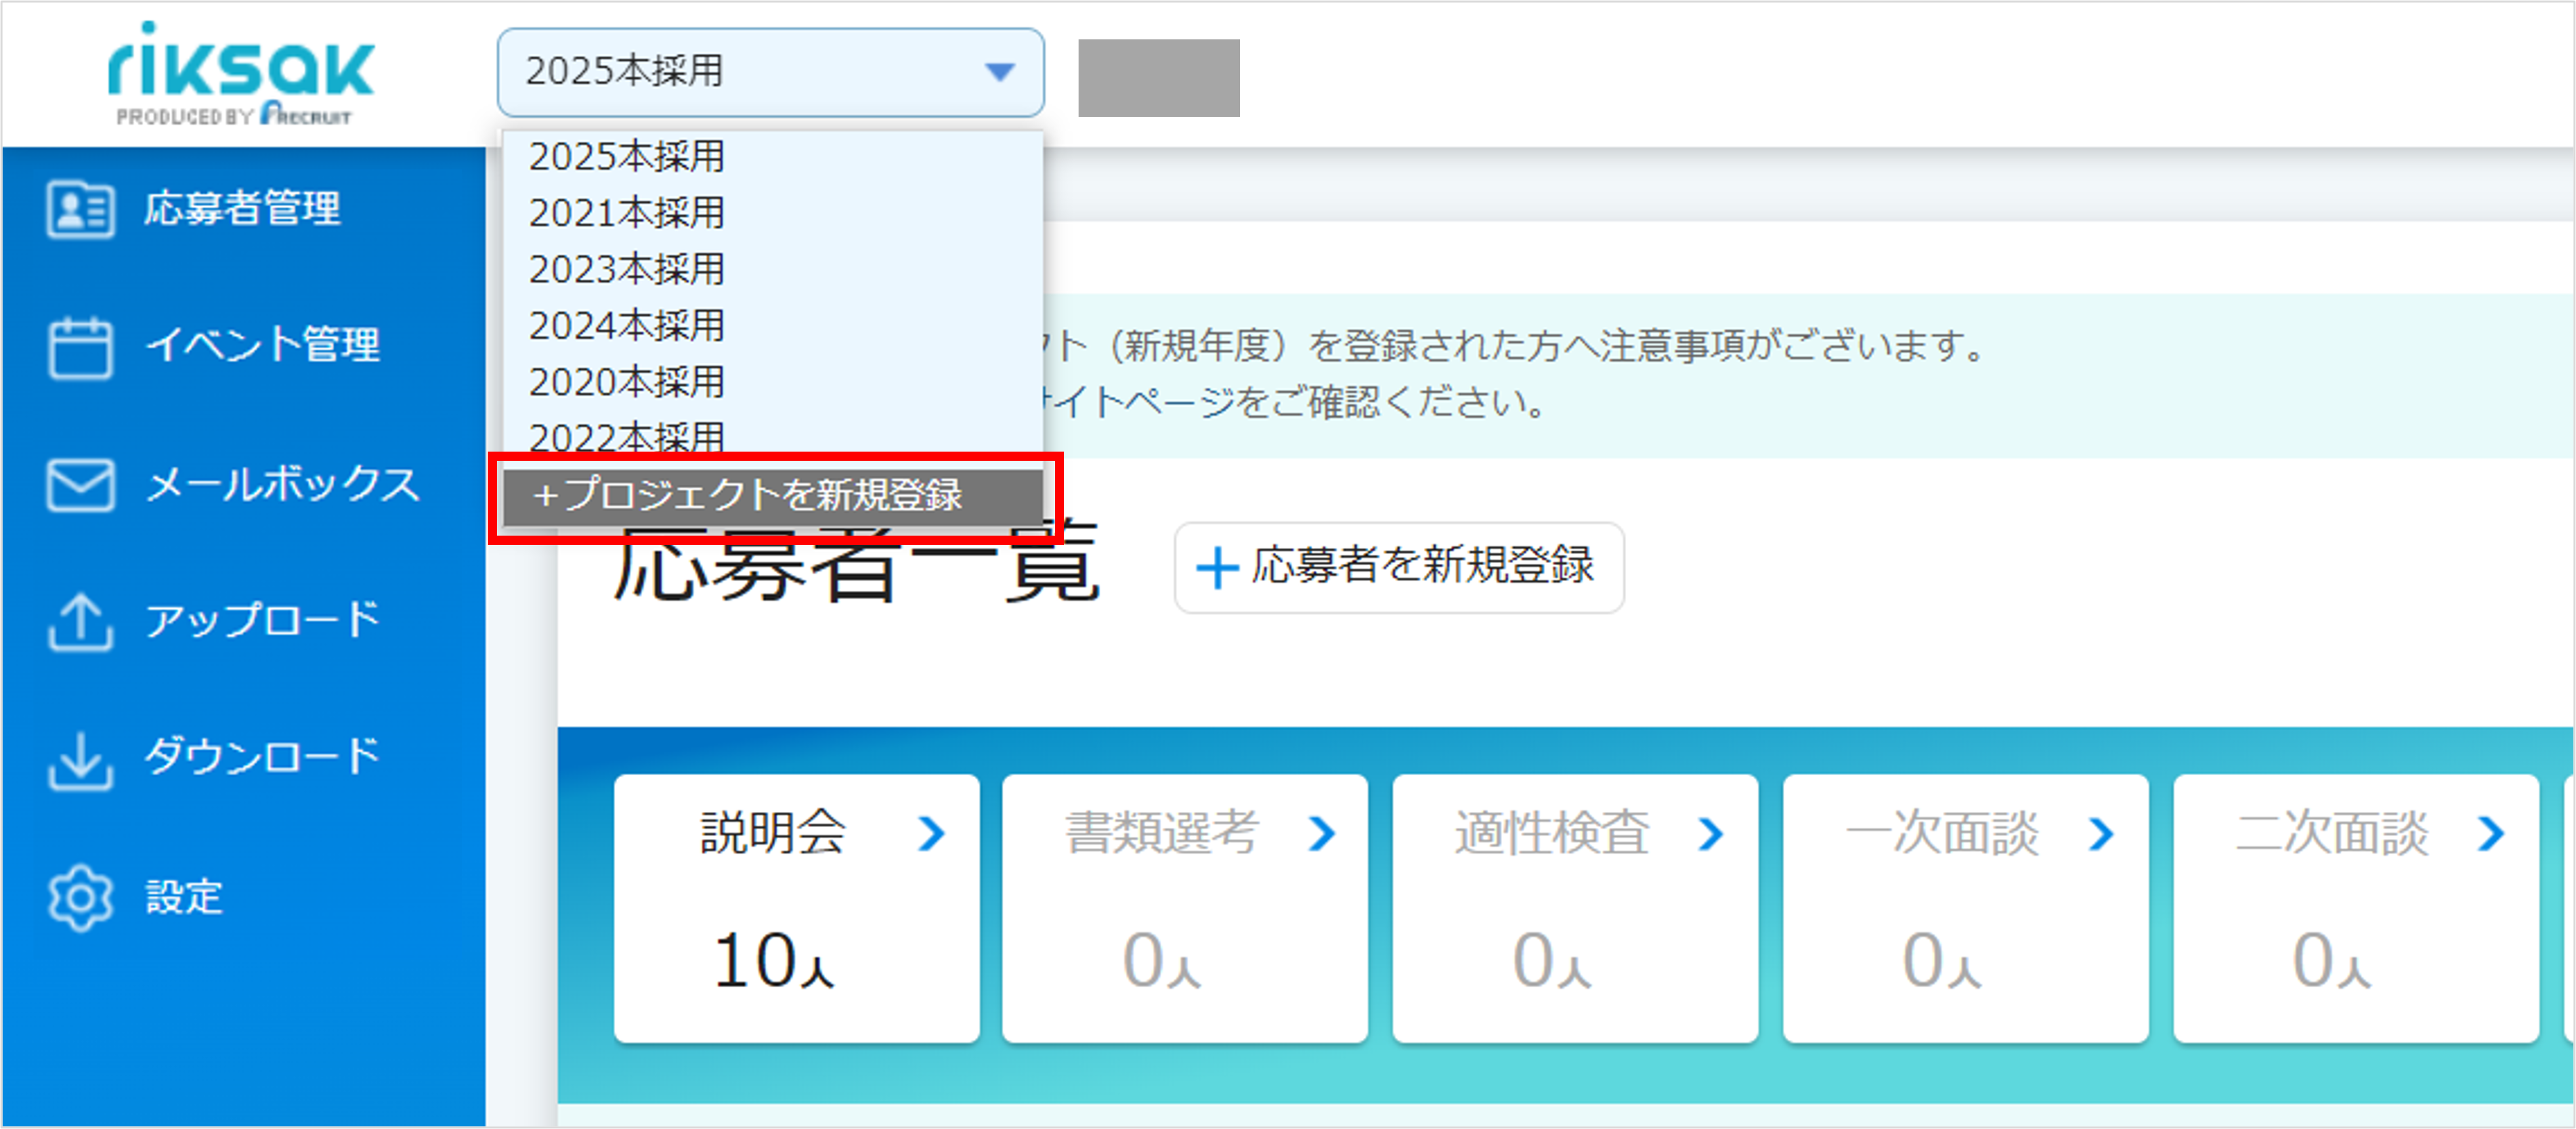Image resolution: width=2576 pixels, height=1129 pixels.
Task: Select 2023本採用 from project list
Action: [x=772, y=269]
